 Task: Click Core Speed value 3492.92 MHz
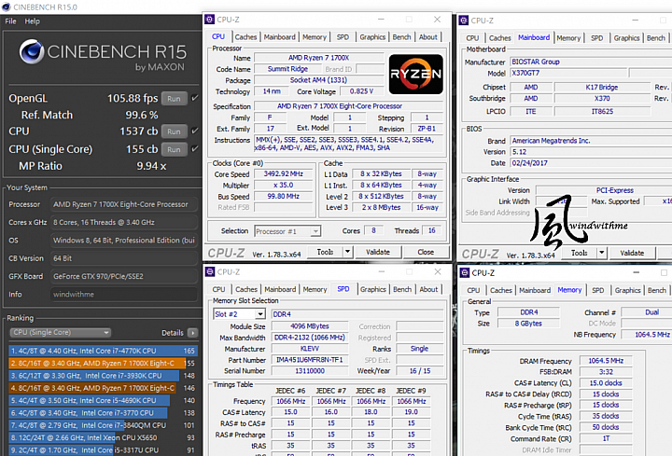(284, 173)
